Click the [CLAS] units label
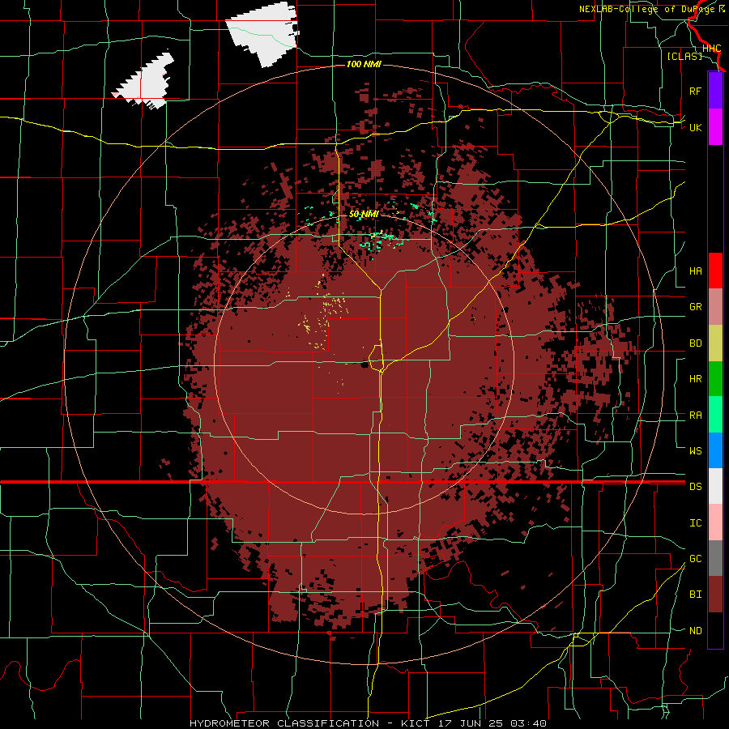This screenshot has width=729, height=729. pos(684,56)
